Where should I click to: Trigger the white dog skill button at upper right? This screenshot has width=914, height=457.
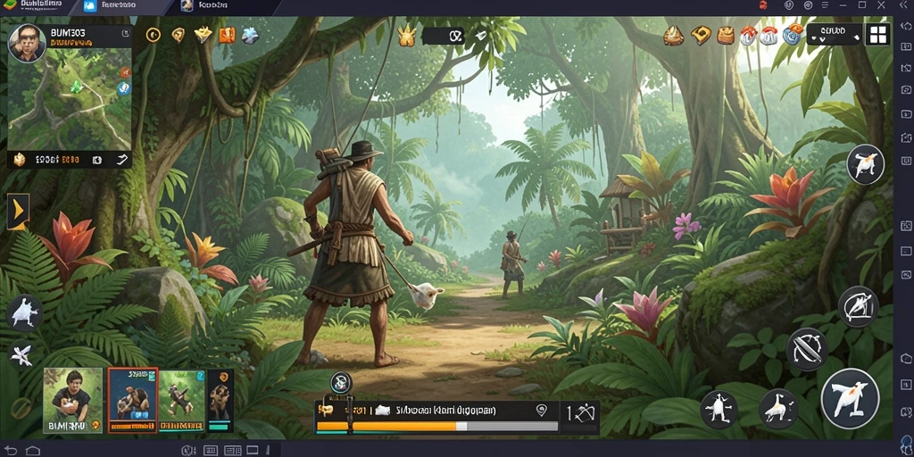(x=865, y=164)
